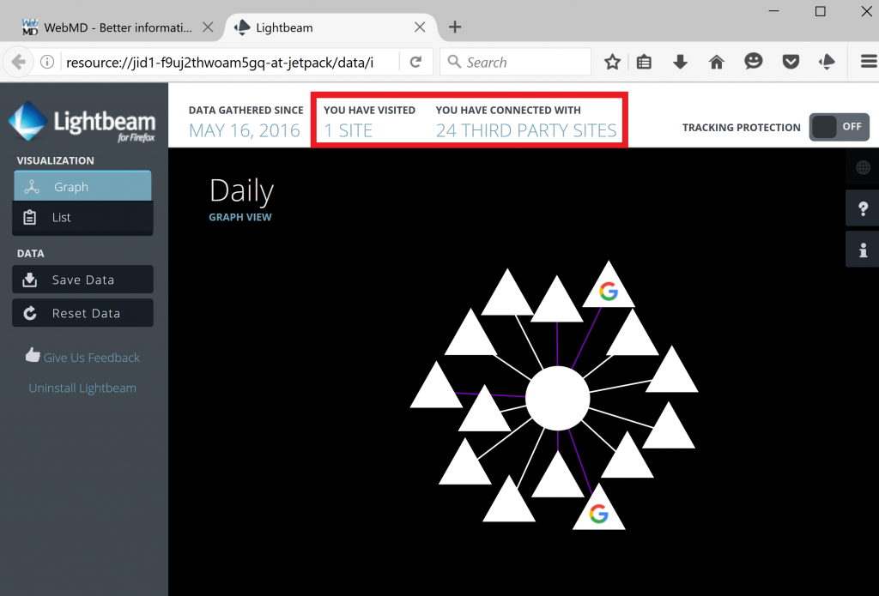Click the 'MAY 16, 2016' date text

(245, 130)
